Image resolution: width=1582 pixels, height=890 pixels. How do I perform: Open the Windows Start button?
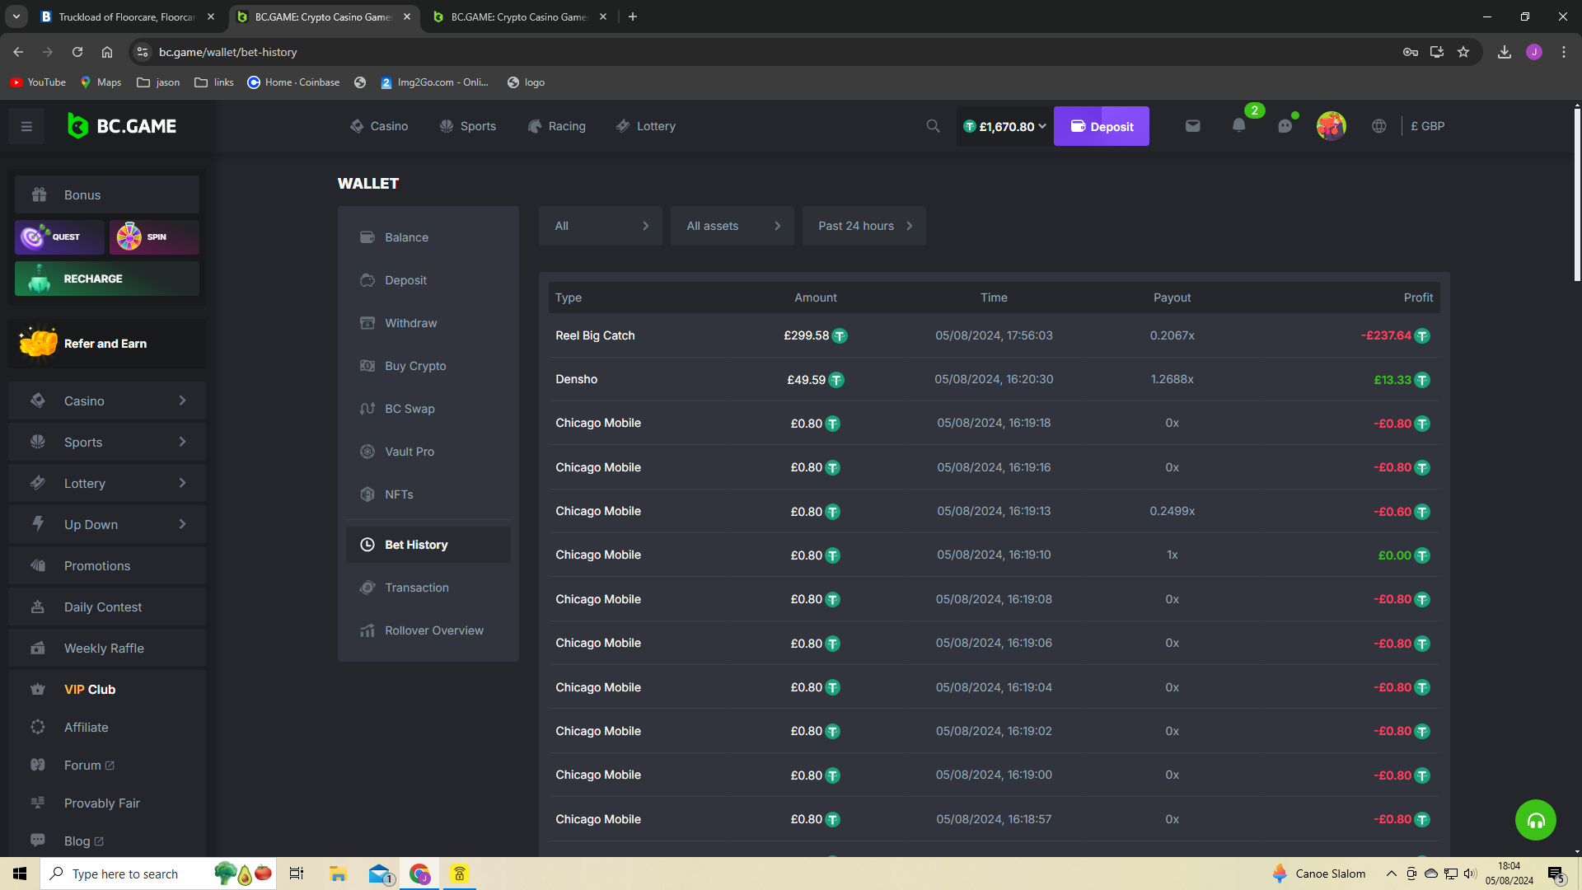(20, 874)
